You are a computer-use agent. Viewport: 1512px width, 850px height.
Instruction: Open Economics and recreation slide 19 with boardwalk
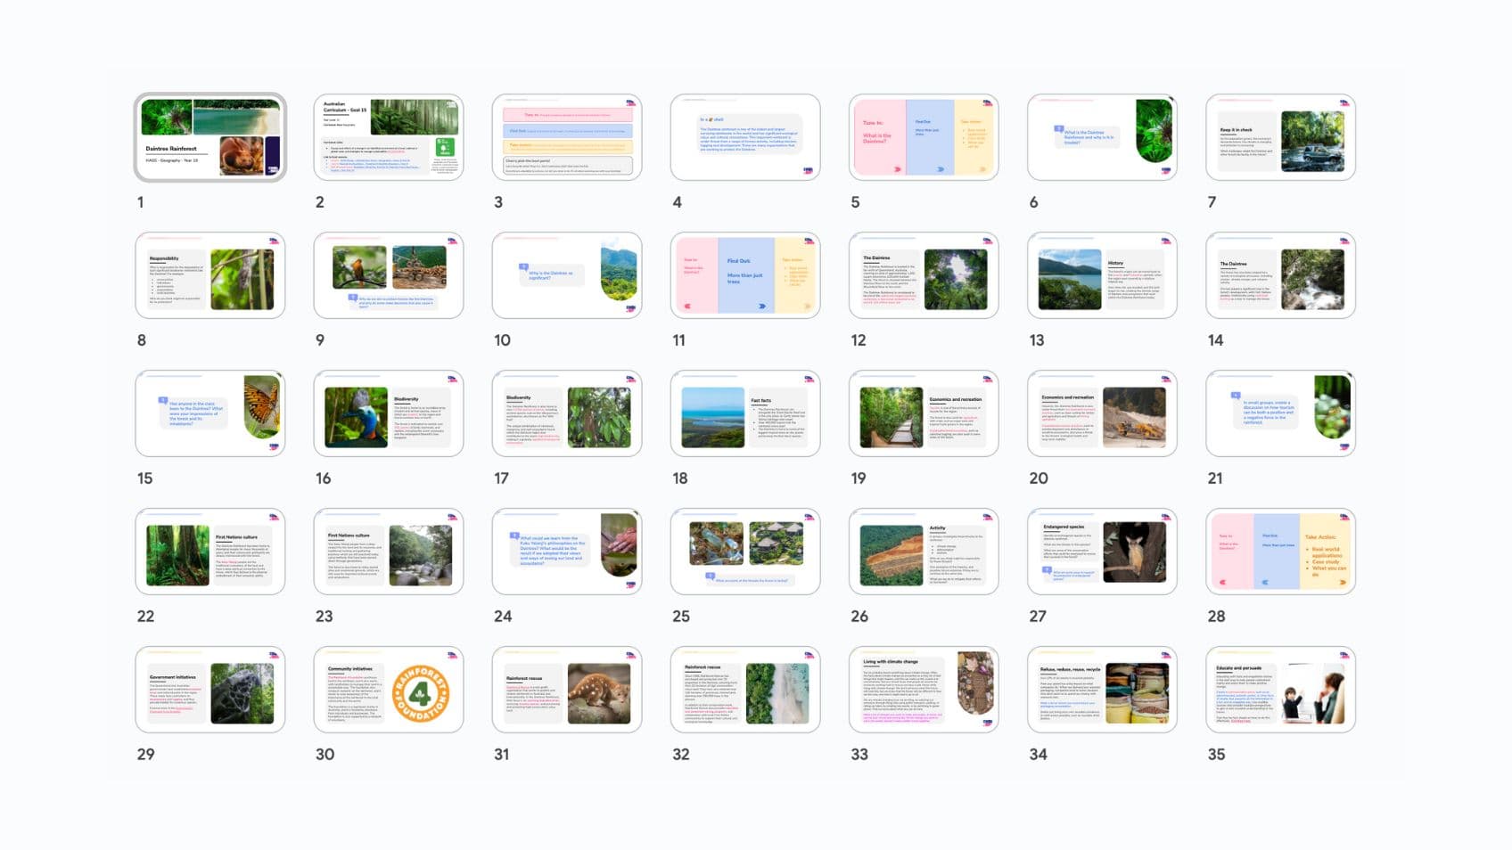point(924,413)
